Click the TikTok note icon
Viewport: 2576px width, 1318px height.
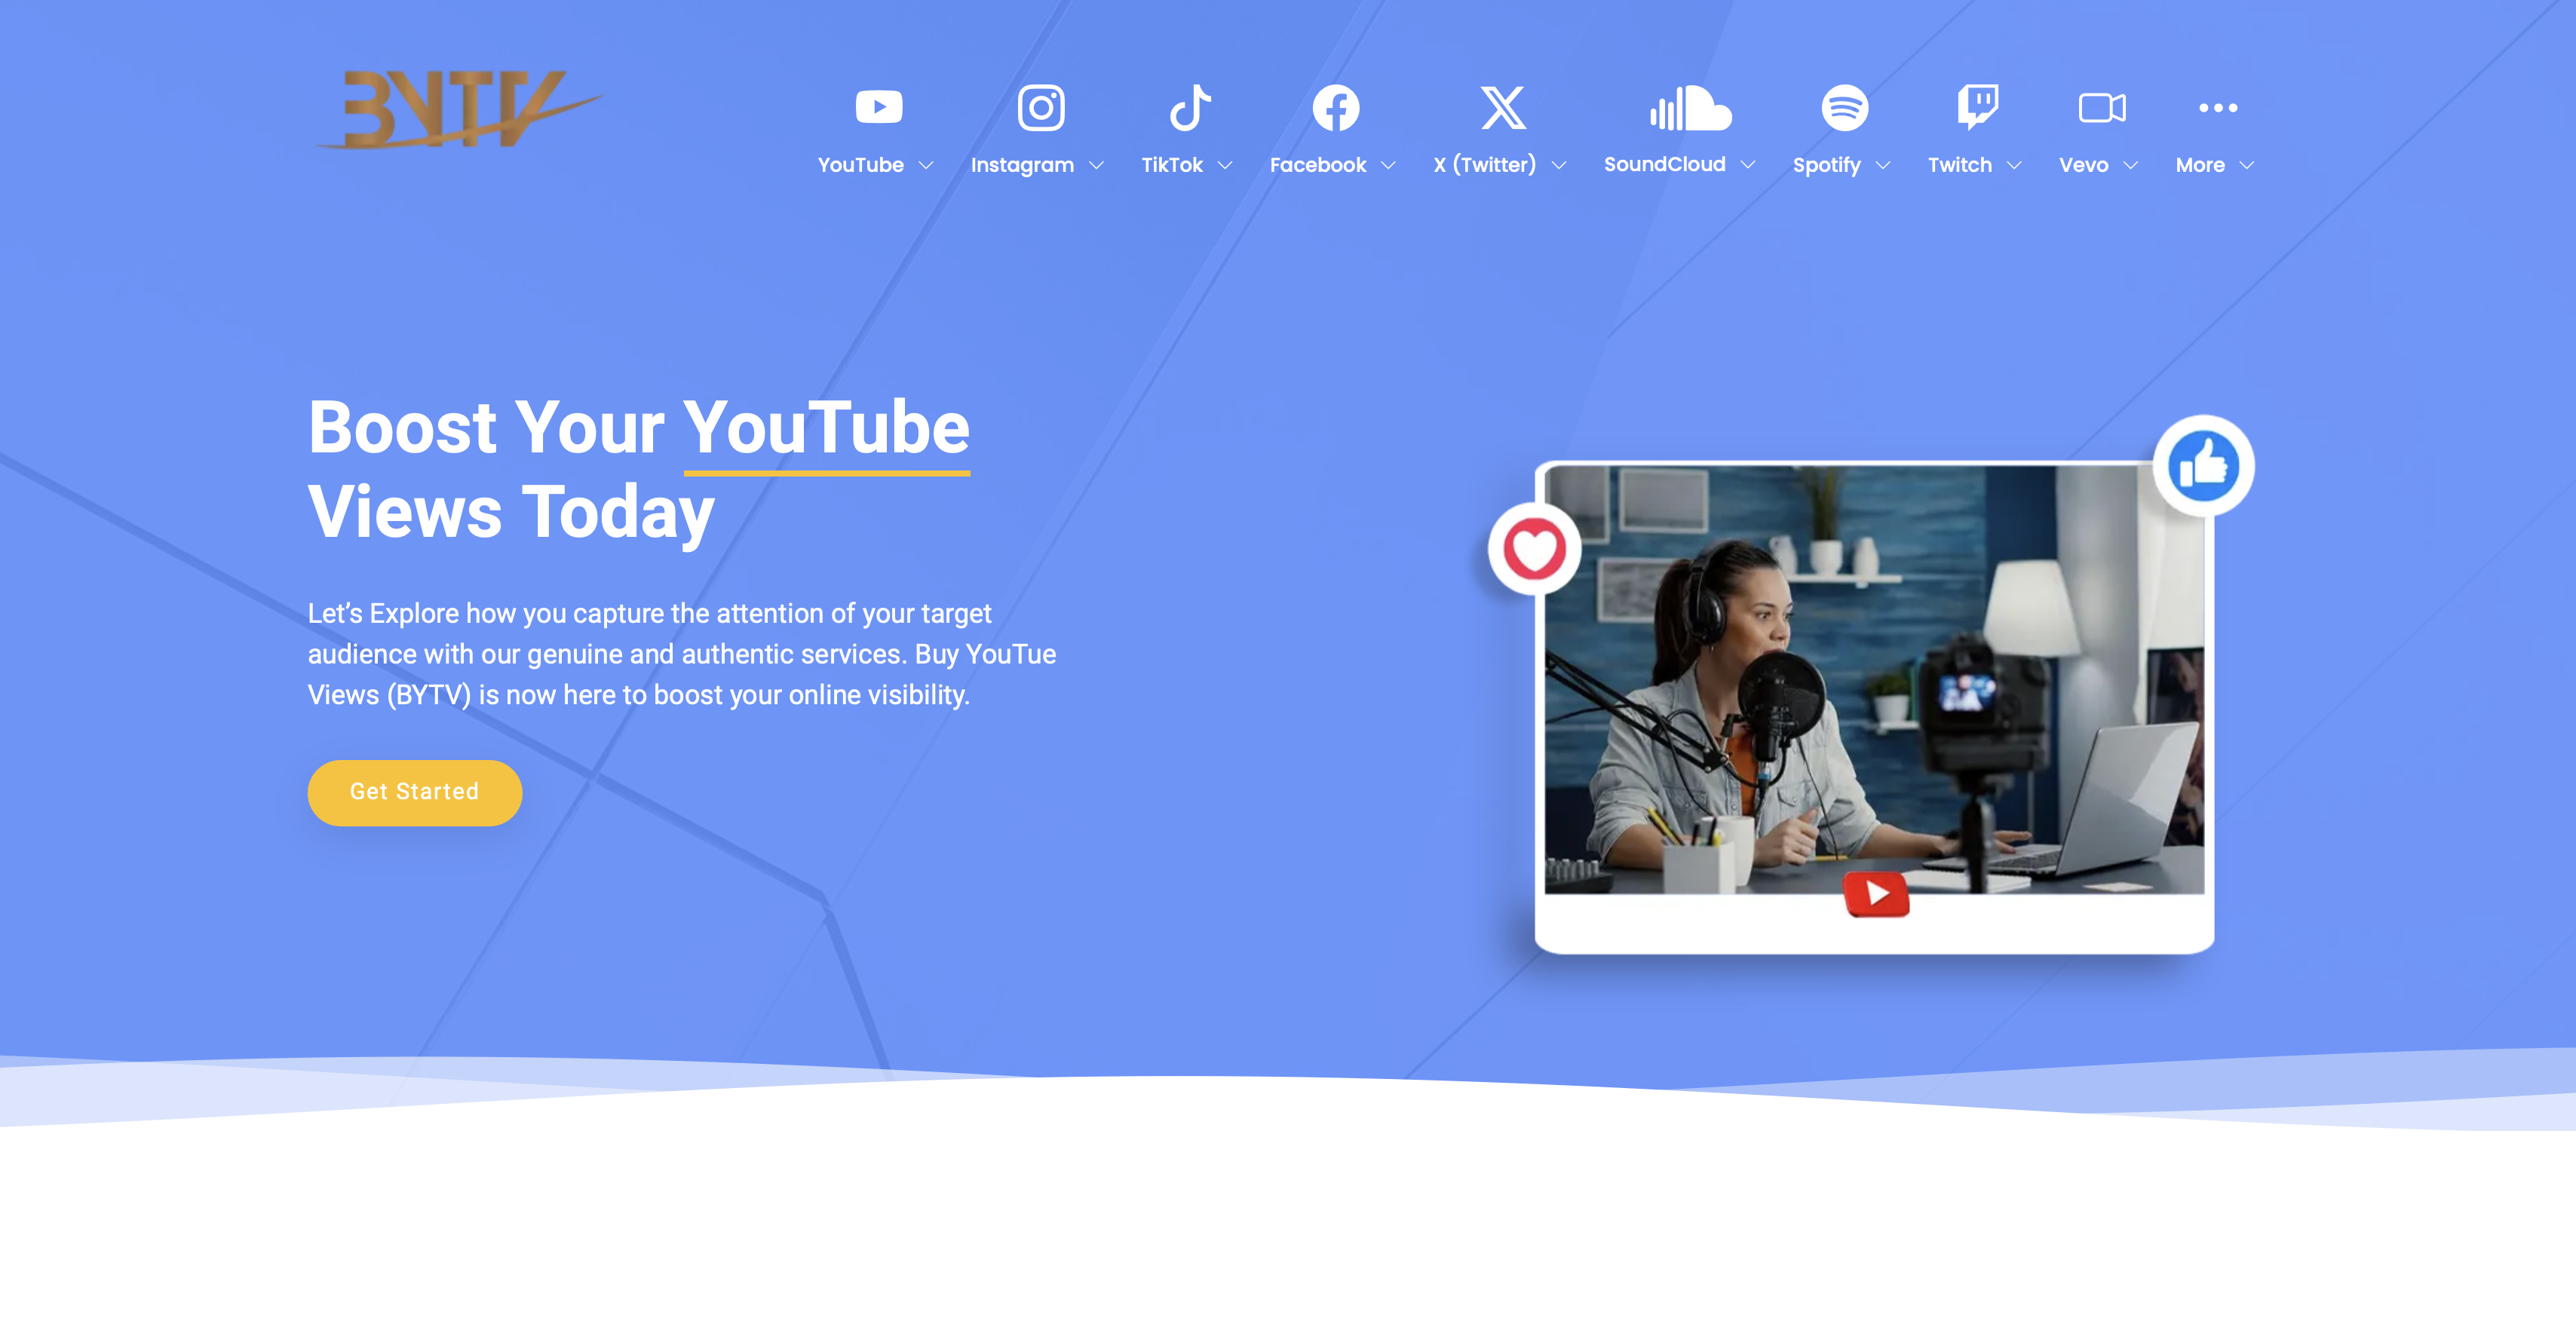coord(1190,107)
